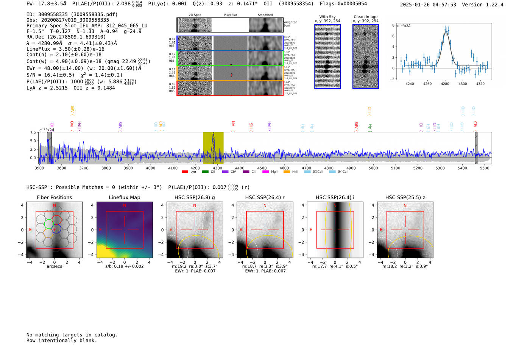
Task: Click 'No matching targets in catalog.' text
Action: pos(72,335)
